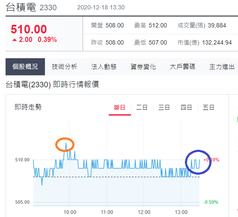Click the stock name 台積電 heading
The height and width of the screenshot is (217, 238).
[21, 7]
